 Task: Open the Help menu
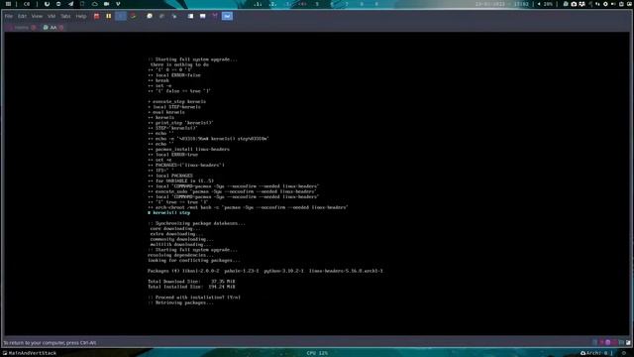[x=81, y=16]
